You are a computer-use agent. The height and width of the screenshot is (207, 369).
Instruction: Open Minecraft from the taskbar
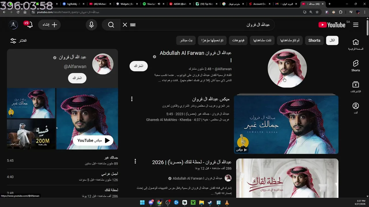pos(193,202)
